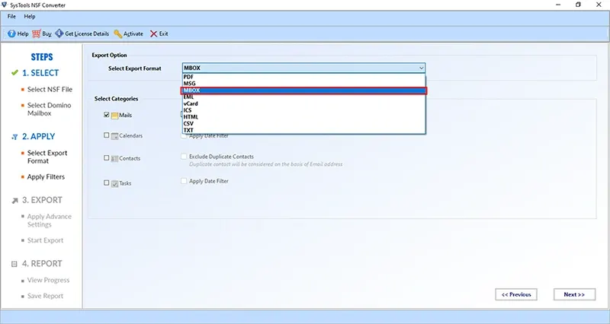Open the Help menu in menu bar
The height and width of the screenshot is (324, 610).
(30, 16)
